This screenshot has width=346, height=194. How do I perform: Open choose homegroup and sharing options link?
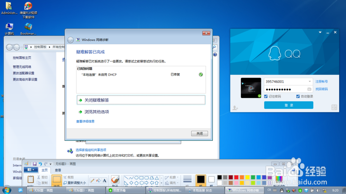(91, 150)
